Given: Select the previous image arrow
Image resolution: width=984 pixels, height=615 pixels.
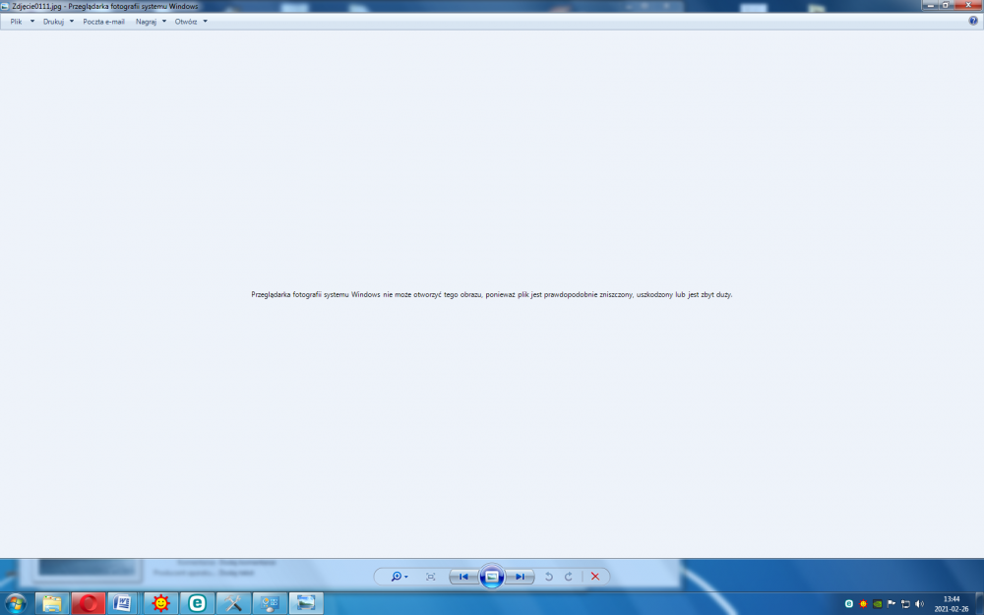Looking at the screenshot, I should point(463,577).
